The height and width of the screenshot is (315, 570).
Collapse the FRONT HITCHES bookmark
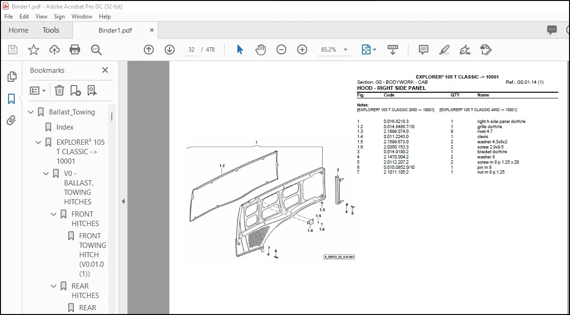pyautogui.click(x=54, y=214)
